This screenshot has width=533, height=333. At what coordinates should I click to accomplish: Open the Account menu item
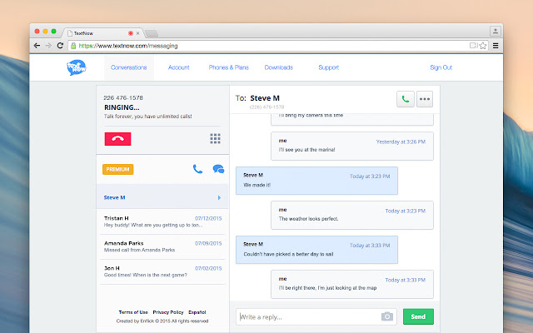179,67
